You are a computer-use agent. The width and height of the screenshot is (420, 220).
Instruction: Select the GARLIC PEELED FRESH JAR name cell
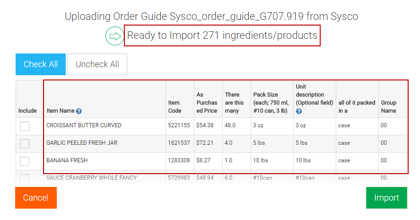[x=82, y=143]
